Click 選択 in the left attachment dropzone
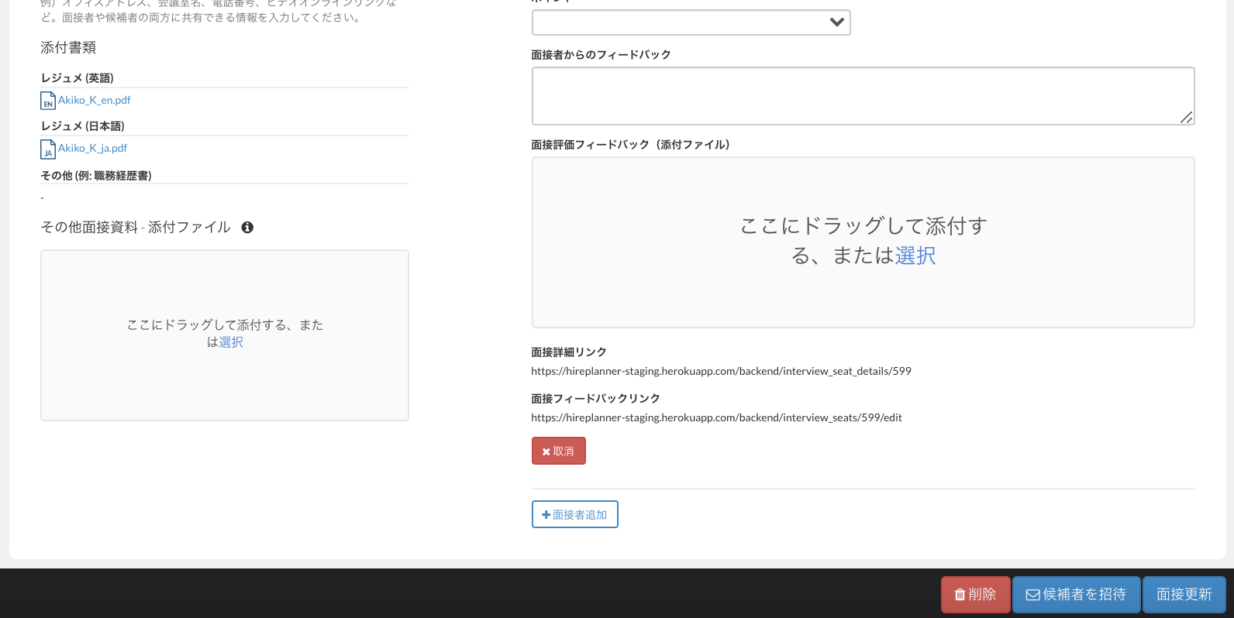1234x618 pixels. (x=231, y=342)
